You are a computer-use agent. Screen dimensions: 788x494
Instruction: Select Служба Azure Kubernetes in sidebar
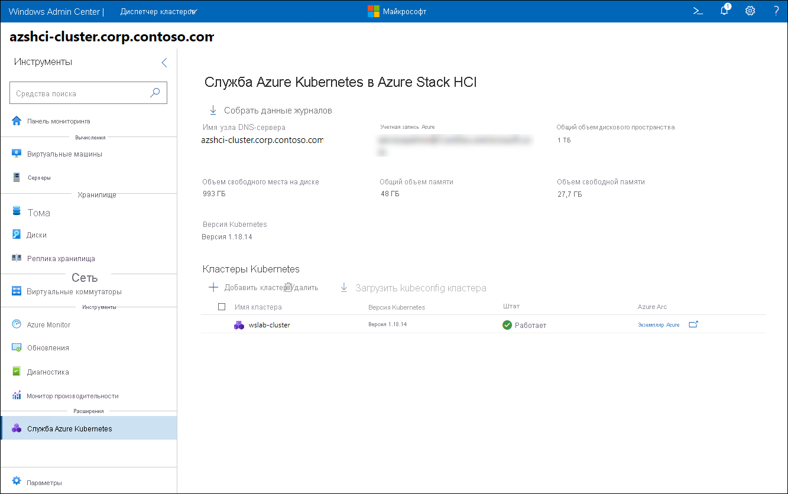(89, 428)
